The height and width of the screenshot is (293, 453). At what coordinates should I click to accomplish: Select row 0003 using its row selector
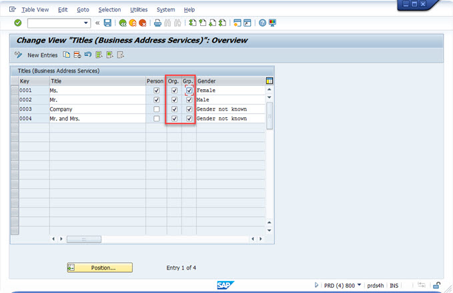[x=15, y=109]
